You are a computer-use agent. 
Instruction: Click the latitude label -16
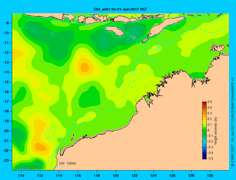pos(7,92)
